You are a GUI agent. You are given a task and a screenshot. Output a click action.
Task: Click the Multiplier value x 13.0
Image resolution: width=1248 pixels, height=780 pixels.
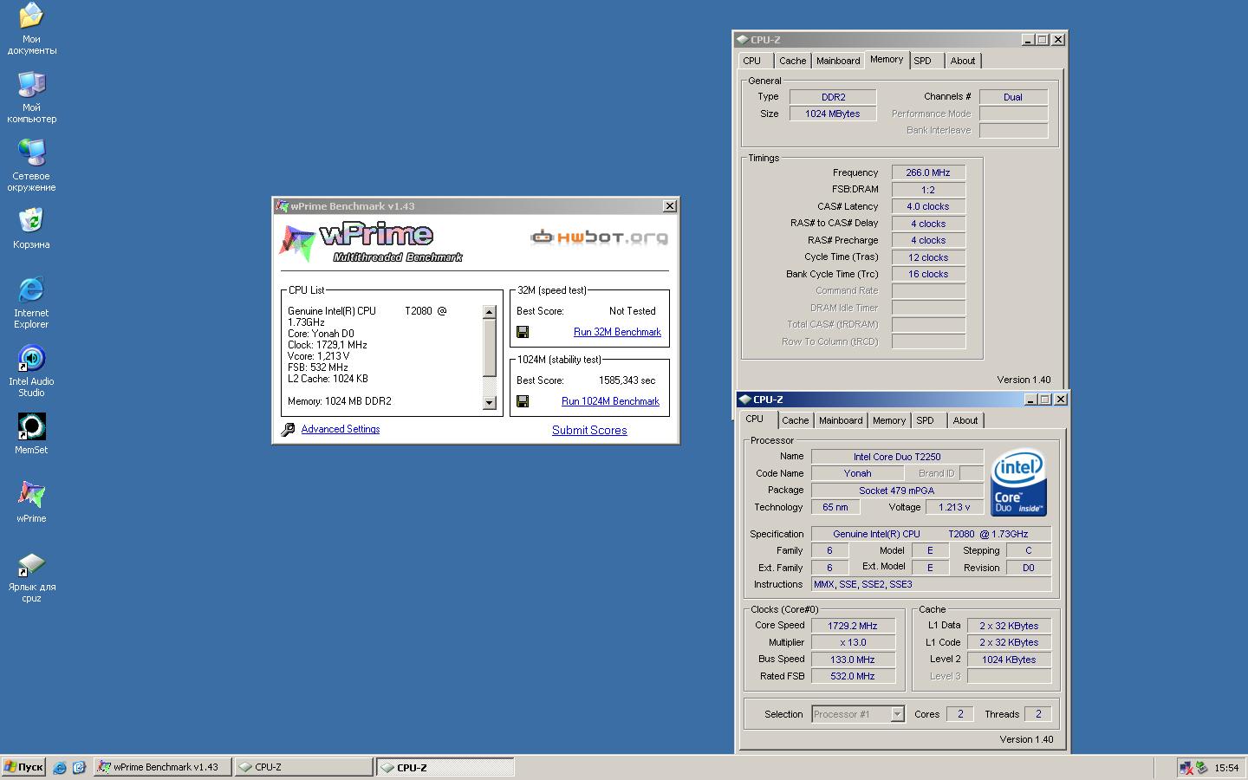pos(853,642)
